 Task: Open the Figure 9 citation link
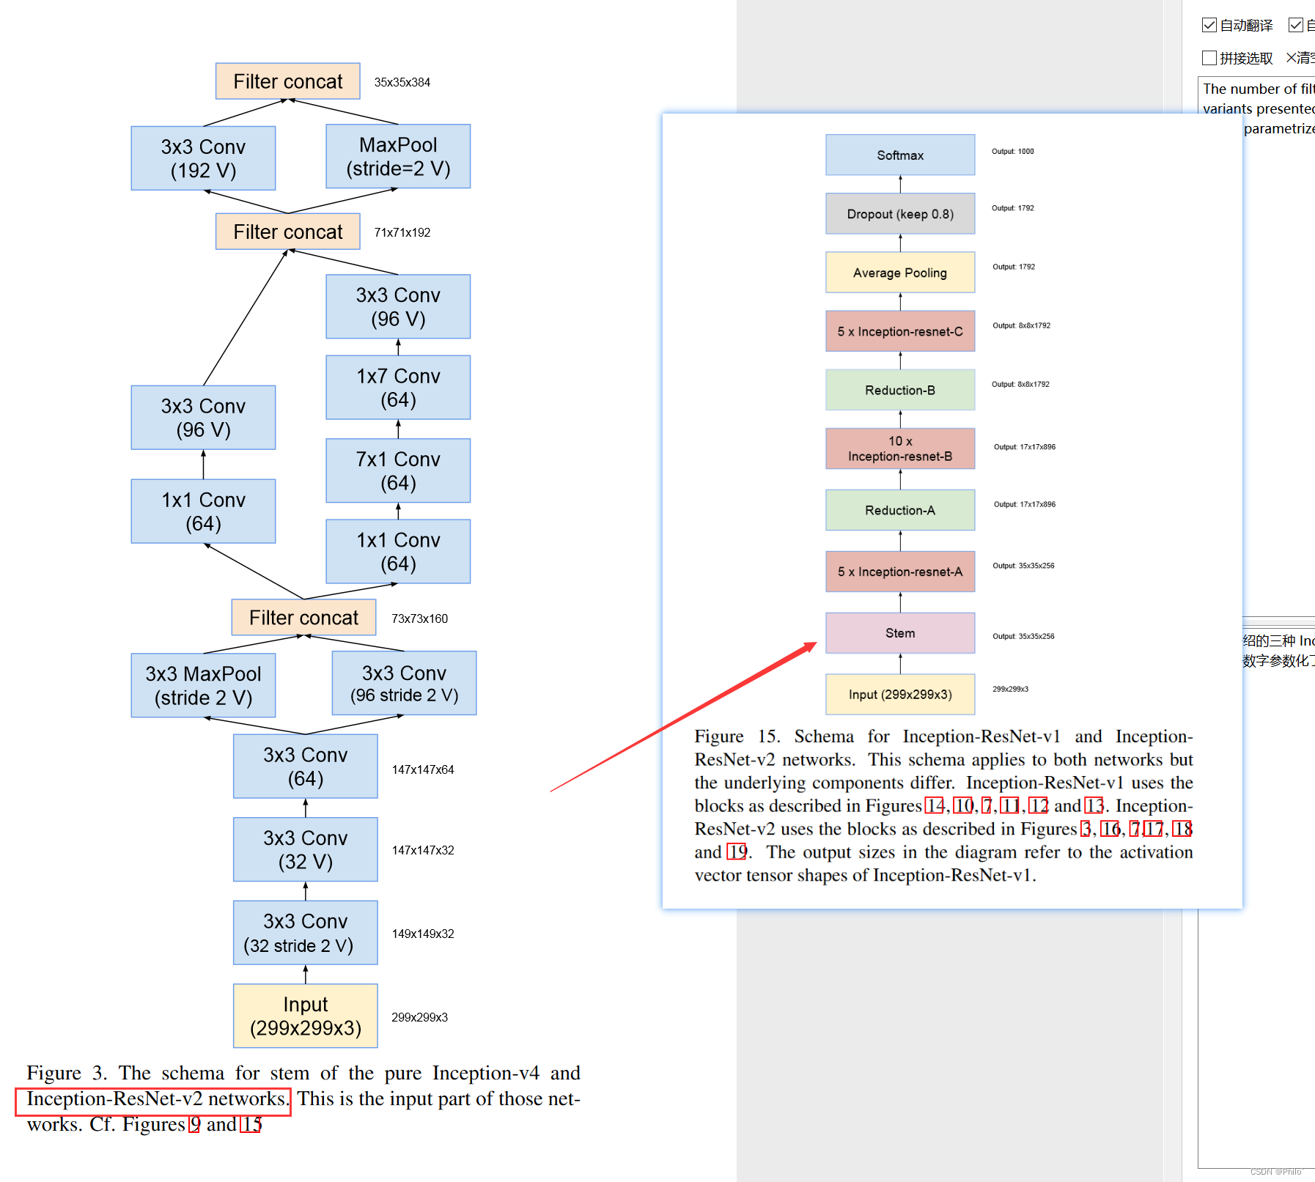click(194, 1125)
